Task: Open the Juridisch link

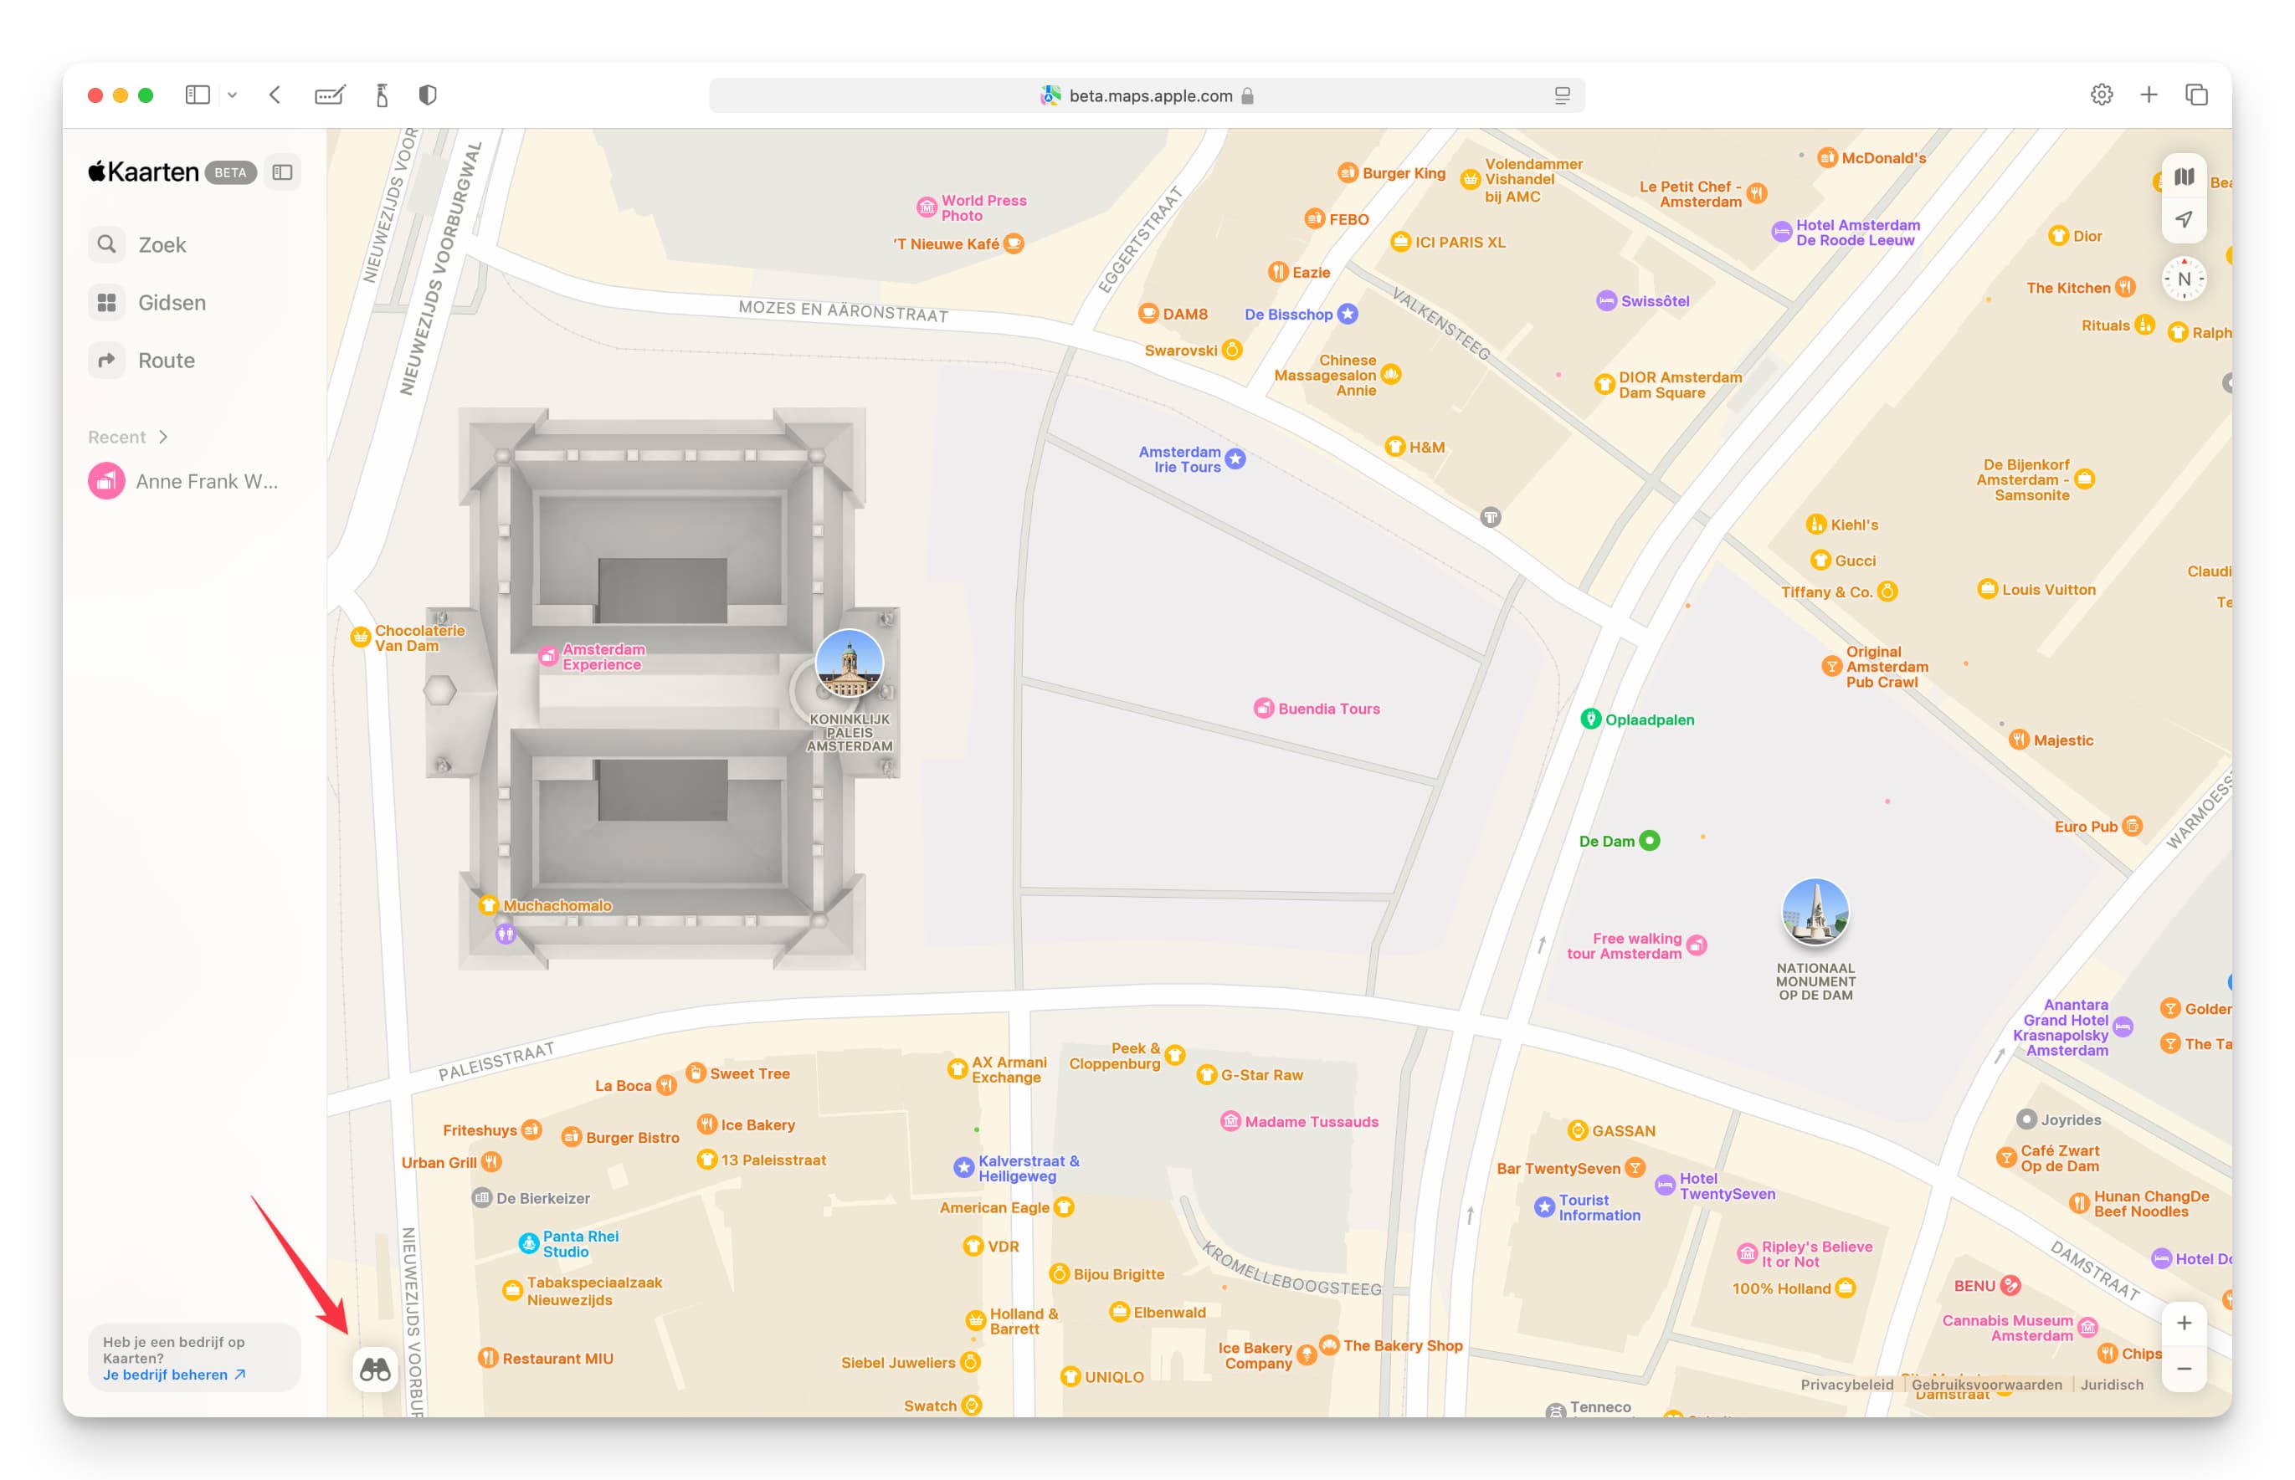Action: click(2112, 1385)
